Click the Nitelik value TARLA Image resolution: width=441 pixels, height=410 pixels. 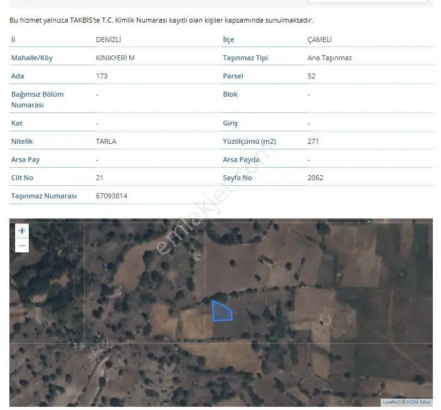coord(106,141)
